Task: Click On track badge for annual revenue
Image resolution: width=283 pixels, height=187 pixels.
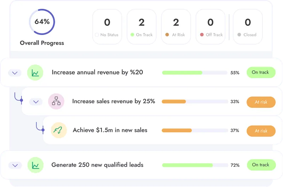Action: pyautogui.click(x=261, y=72)
